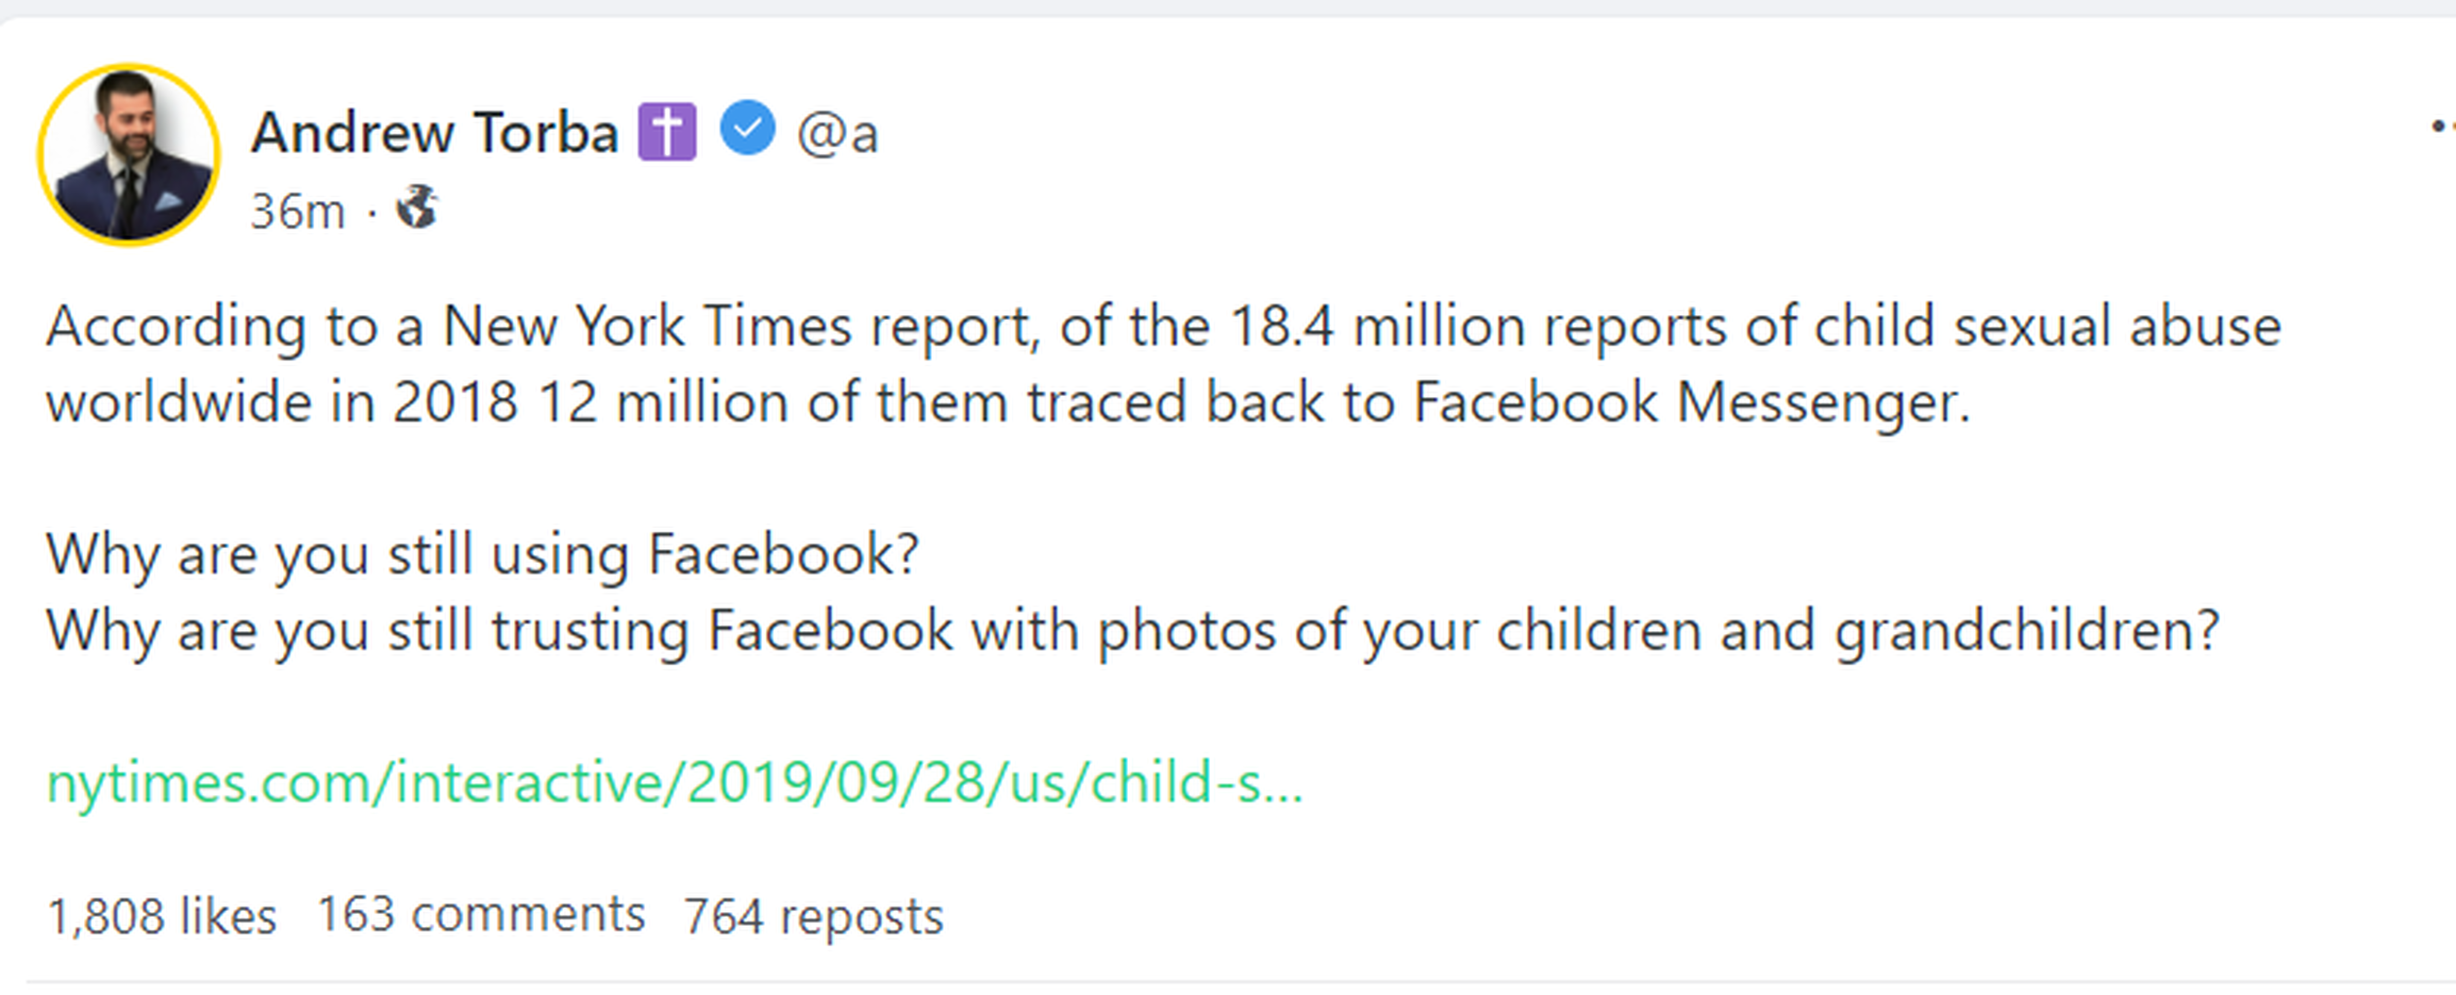Show the 163 comments

coord(480,915)
